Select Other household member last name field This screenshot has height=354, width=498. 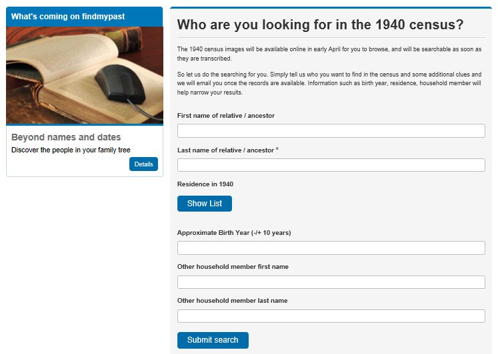click(x=331, y=316)
